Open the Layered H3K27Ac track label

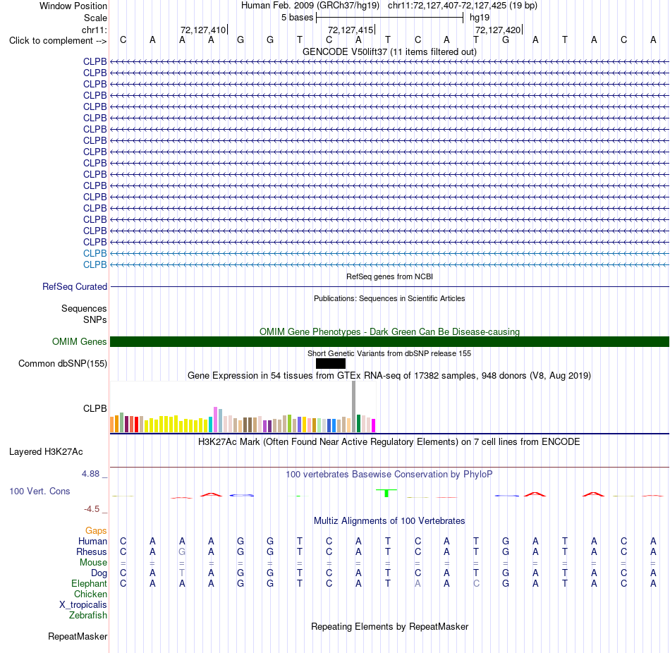click(x=46, y=452)
